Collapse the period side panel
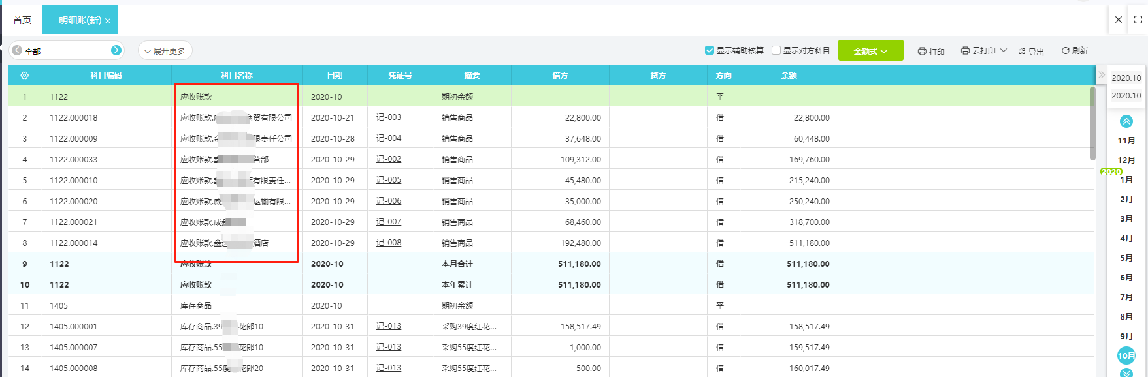This screenshot has height=377, width=1148. point(1102,75)
